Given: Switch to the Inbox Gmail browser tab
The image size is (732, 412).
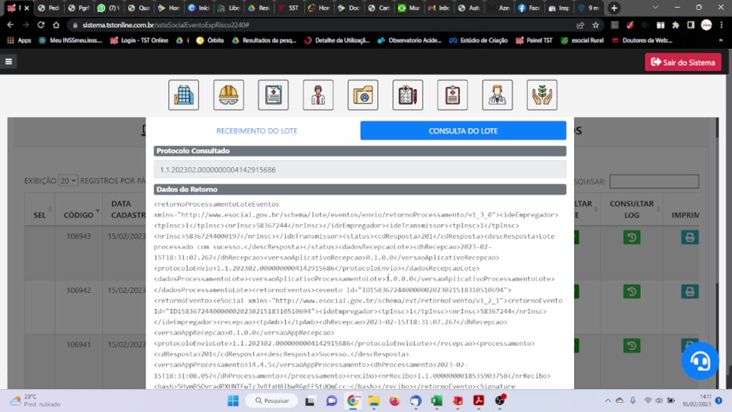Looking at the screenshot, I should pos(440,8).
